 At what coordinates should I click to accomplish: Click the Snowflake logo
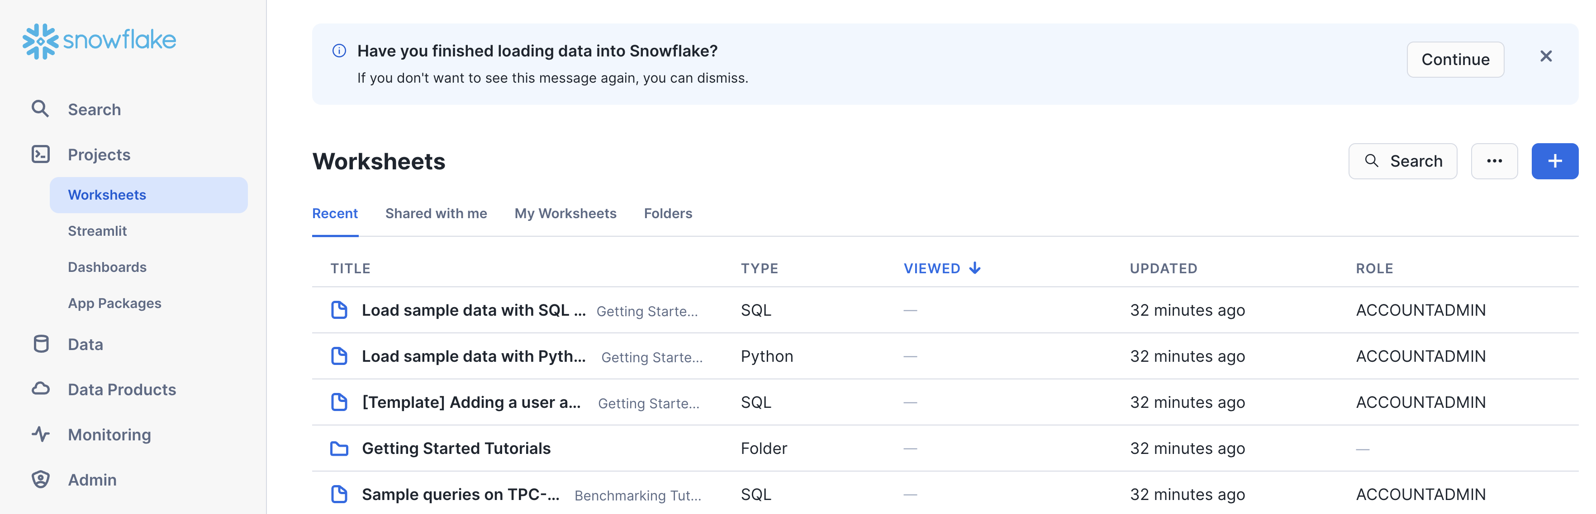[99, 41]
